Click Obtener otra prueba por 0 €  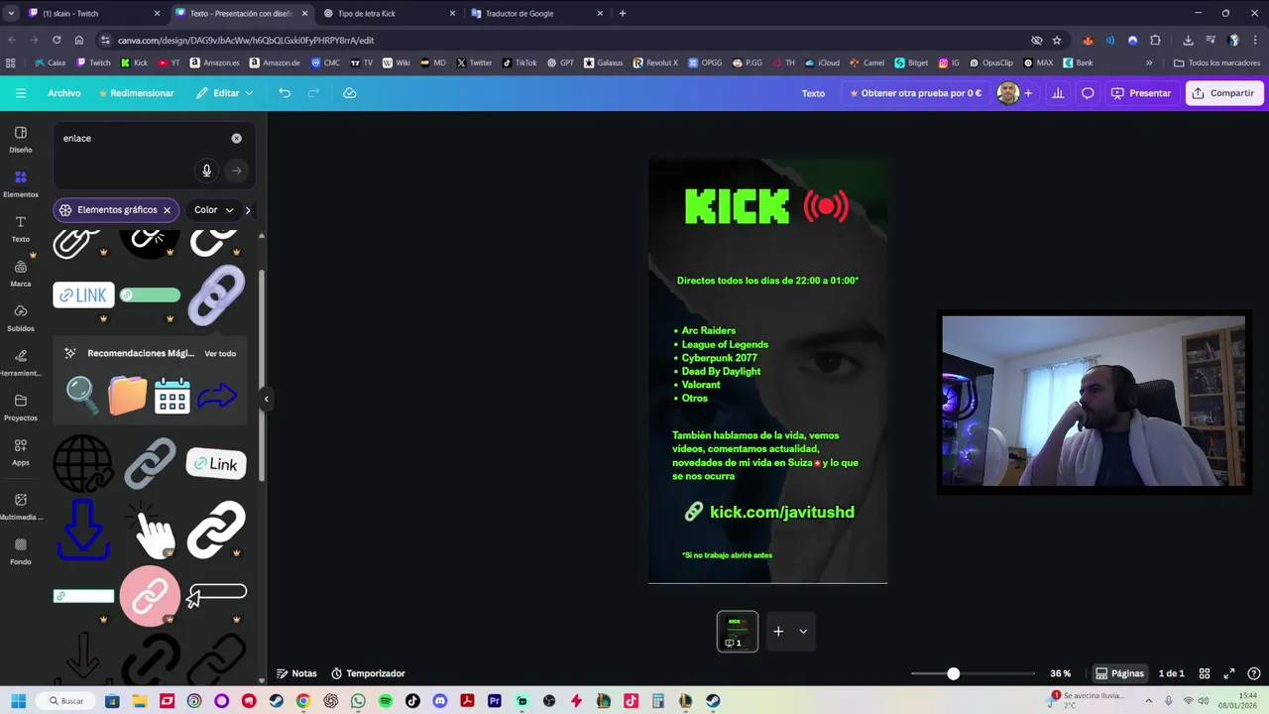click(915, 93)
